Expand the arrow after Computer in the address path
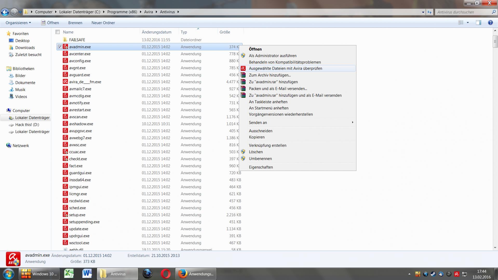 pyautogui.click(x=56, y=12)
